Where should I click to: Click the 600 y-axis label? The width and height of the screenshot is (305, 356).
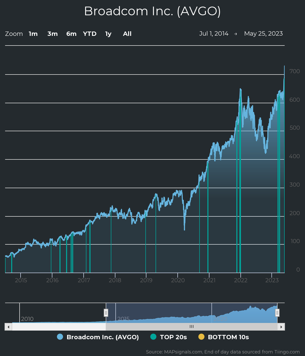[x=295, y=100]
